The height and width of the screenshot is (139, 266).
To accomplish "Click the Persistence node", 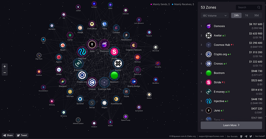I will tap(126, 35).
